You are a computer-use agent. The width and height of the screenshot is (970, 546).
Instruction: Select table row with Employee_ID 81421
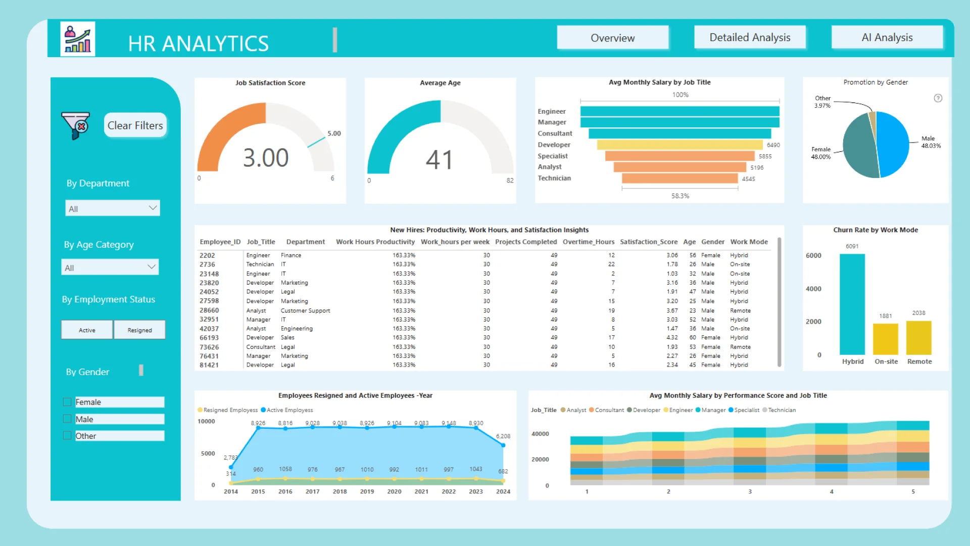[x=485, y=365]
